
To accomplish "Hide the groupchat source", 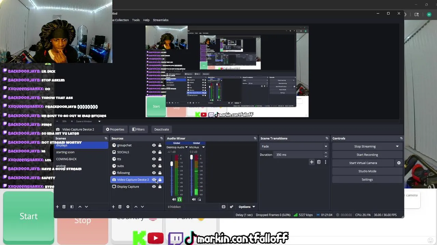I will (154, 145).
